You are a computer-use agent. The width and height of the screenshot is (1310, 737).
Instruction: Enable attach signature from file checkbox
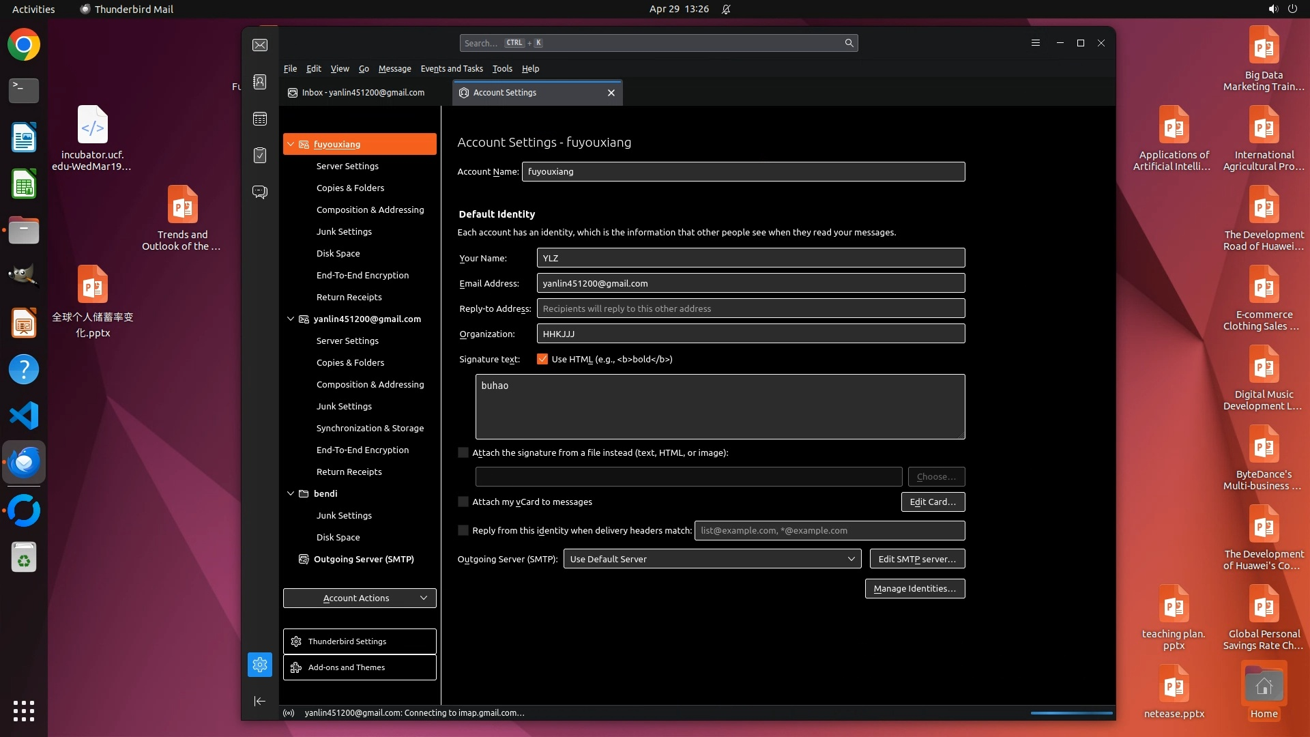click(463, 452)
